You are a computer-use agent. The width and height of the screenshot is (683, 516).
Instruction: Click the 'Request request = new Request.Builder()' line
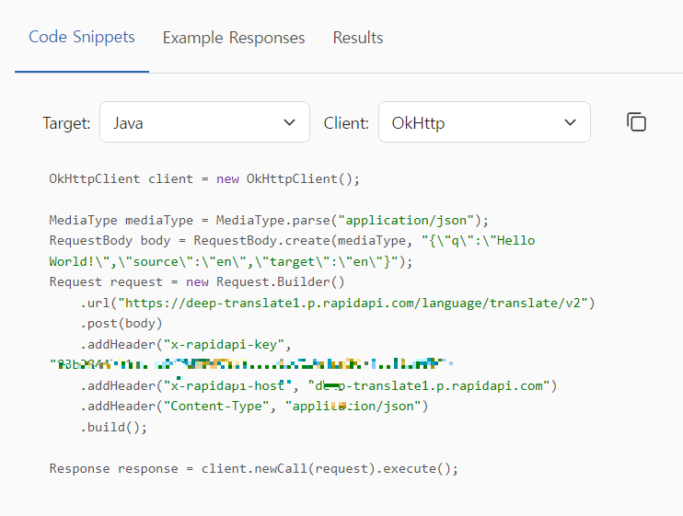[x=197, y=282]
